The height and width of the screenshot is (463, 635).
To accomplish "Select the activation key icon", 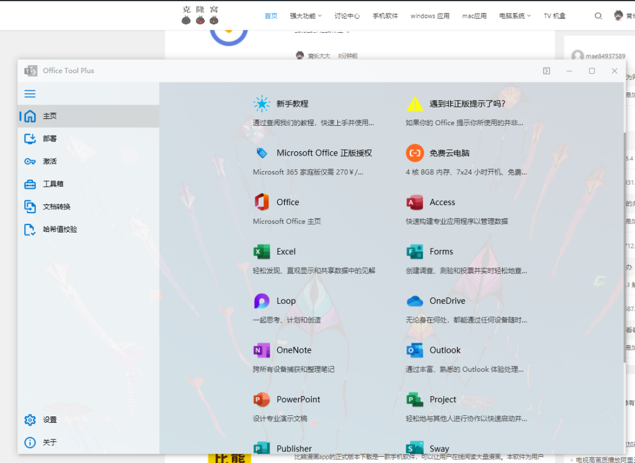I will point(30,162).
